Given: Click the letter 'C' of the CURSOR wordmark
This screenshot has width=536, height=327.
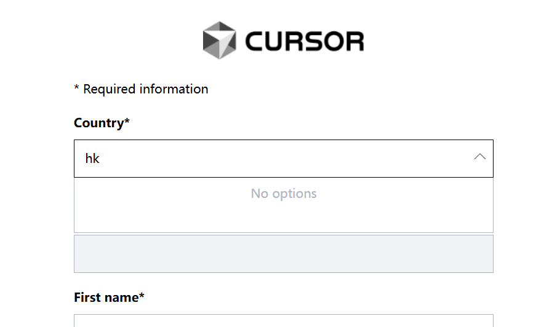Looking at the screenshot, I should (x=255, y=41).
